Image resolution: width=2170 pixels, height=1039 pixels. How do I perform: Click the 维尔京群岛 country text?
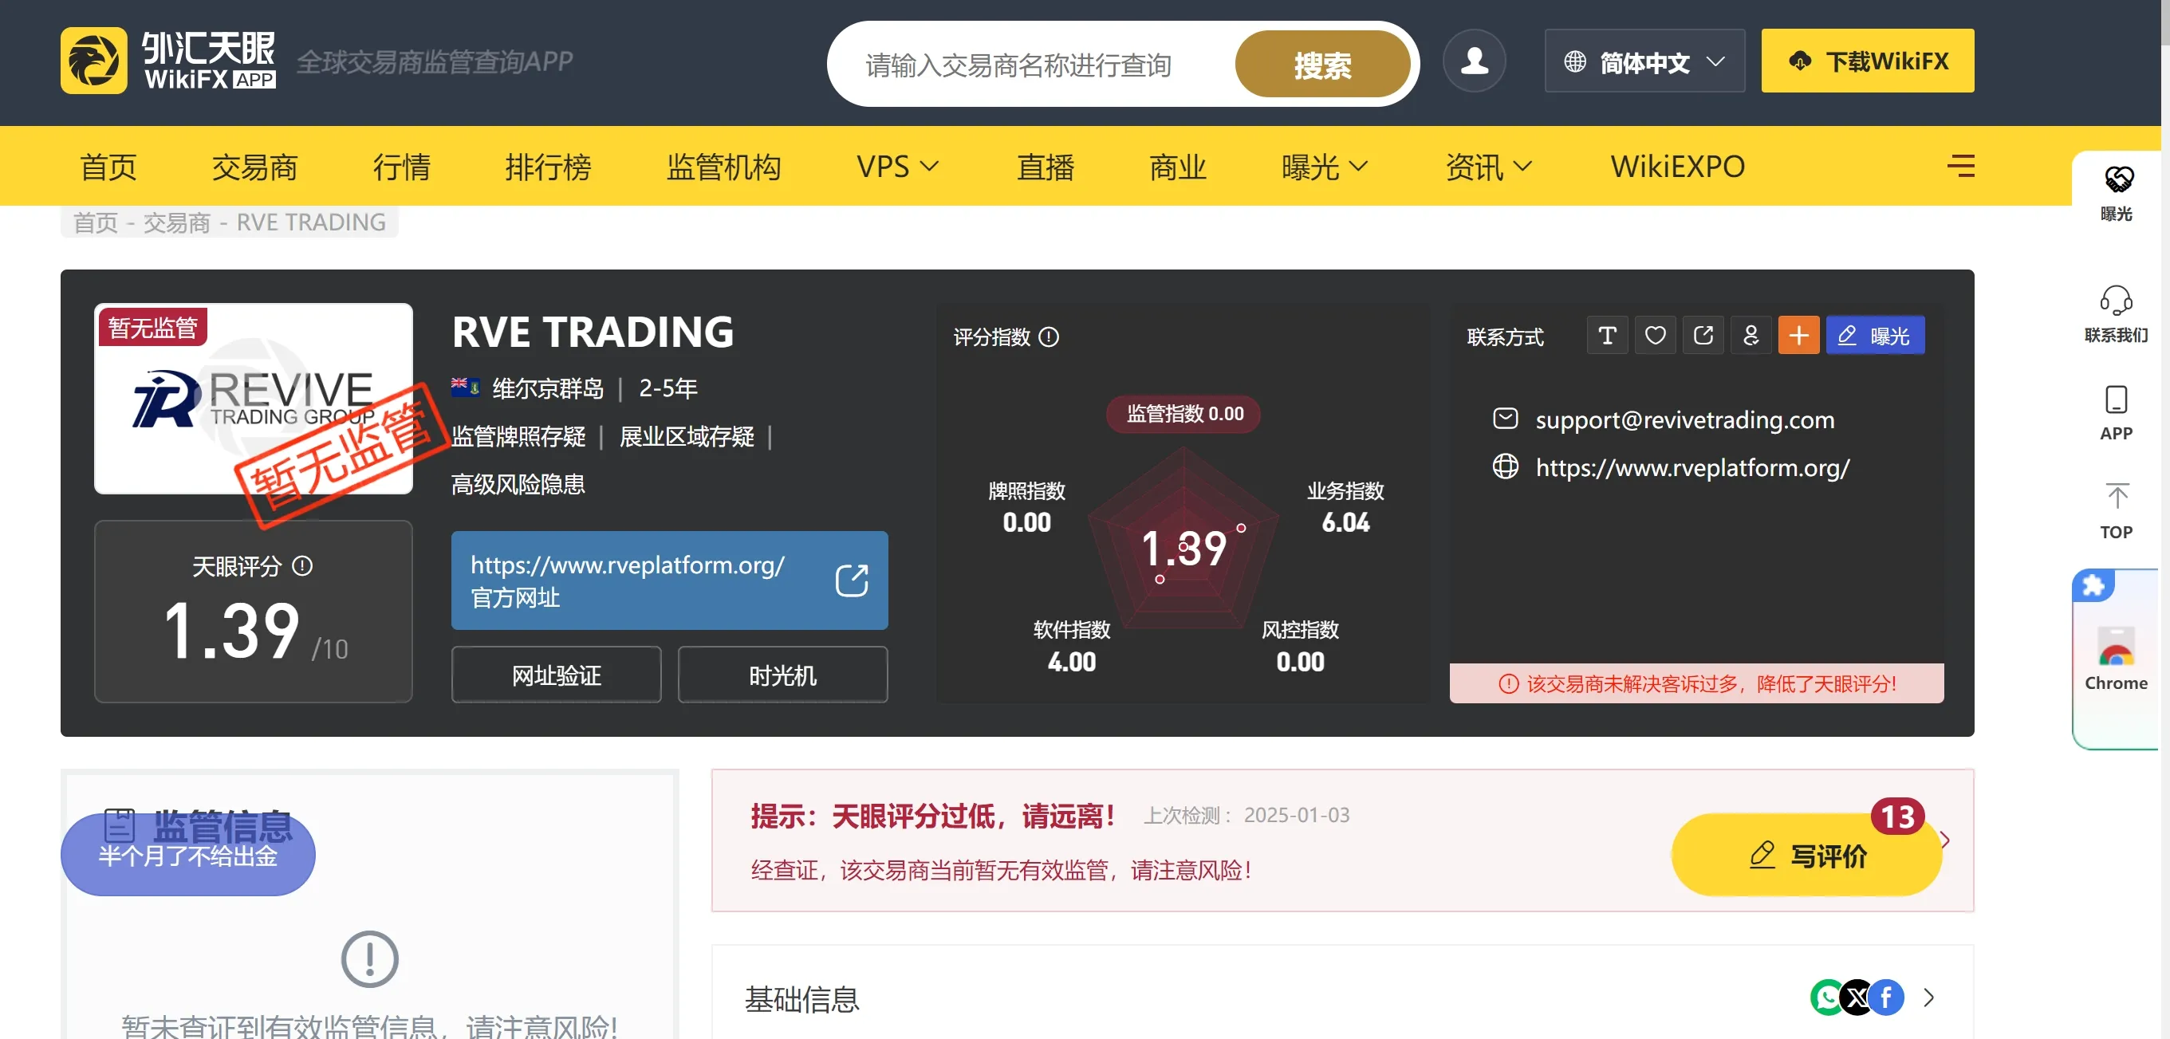(x=548, y=388)
